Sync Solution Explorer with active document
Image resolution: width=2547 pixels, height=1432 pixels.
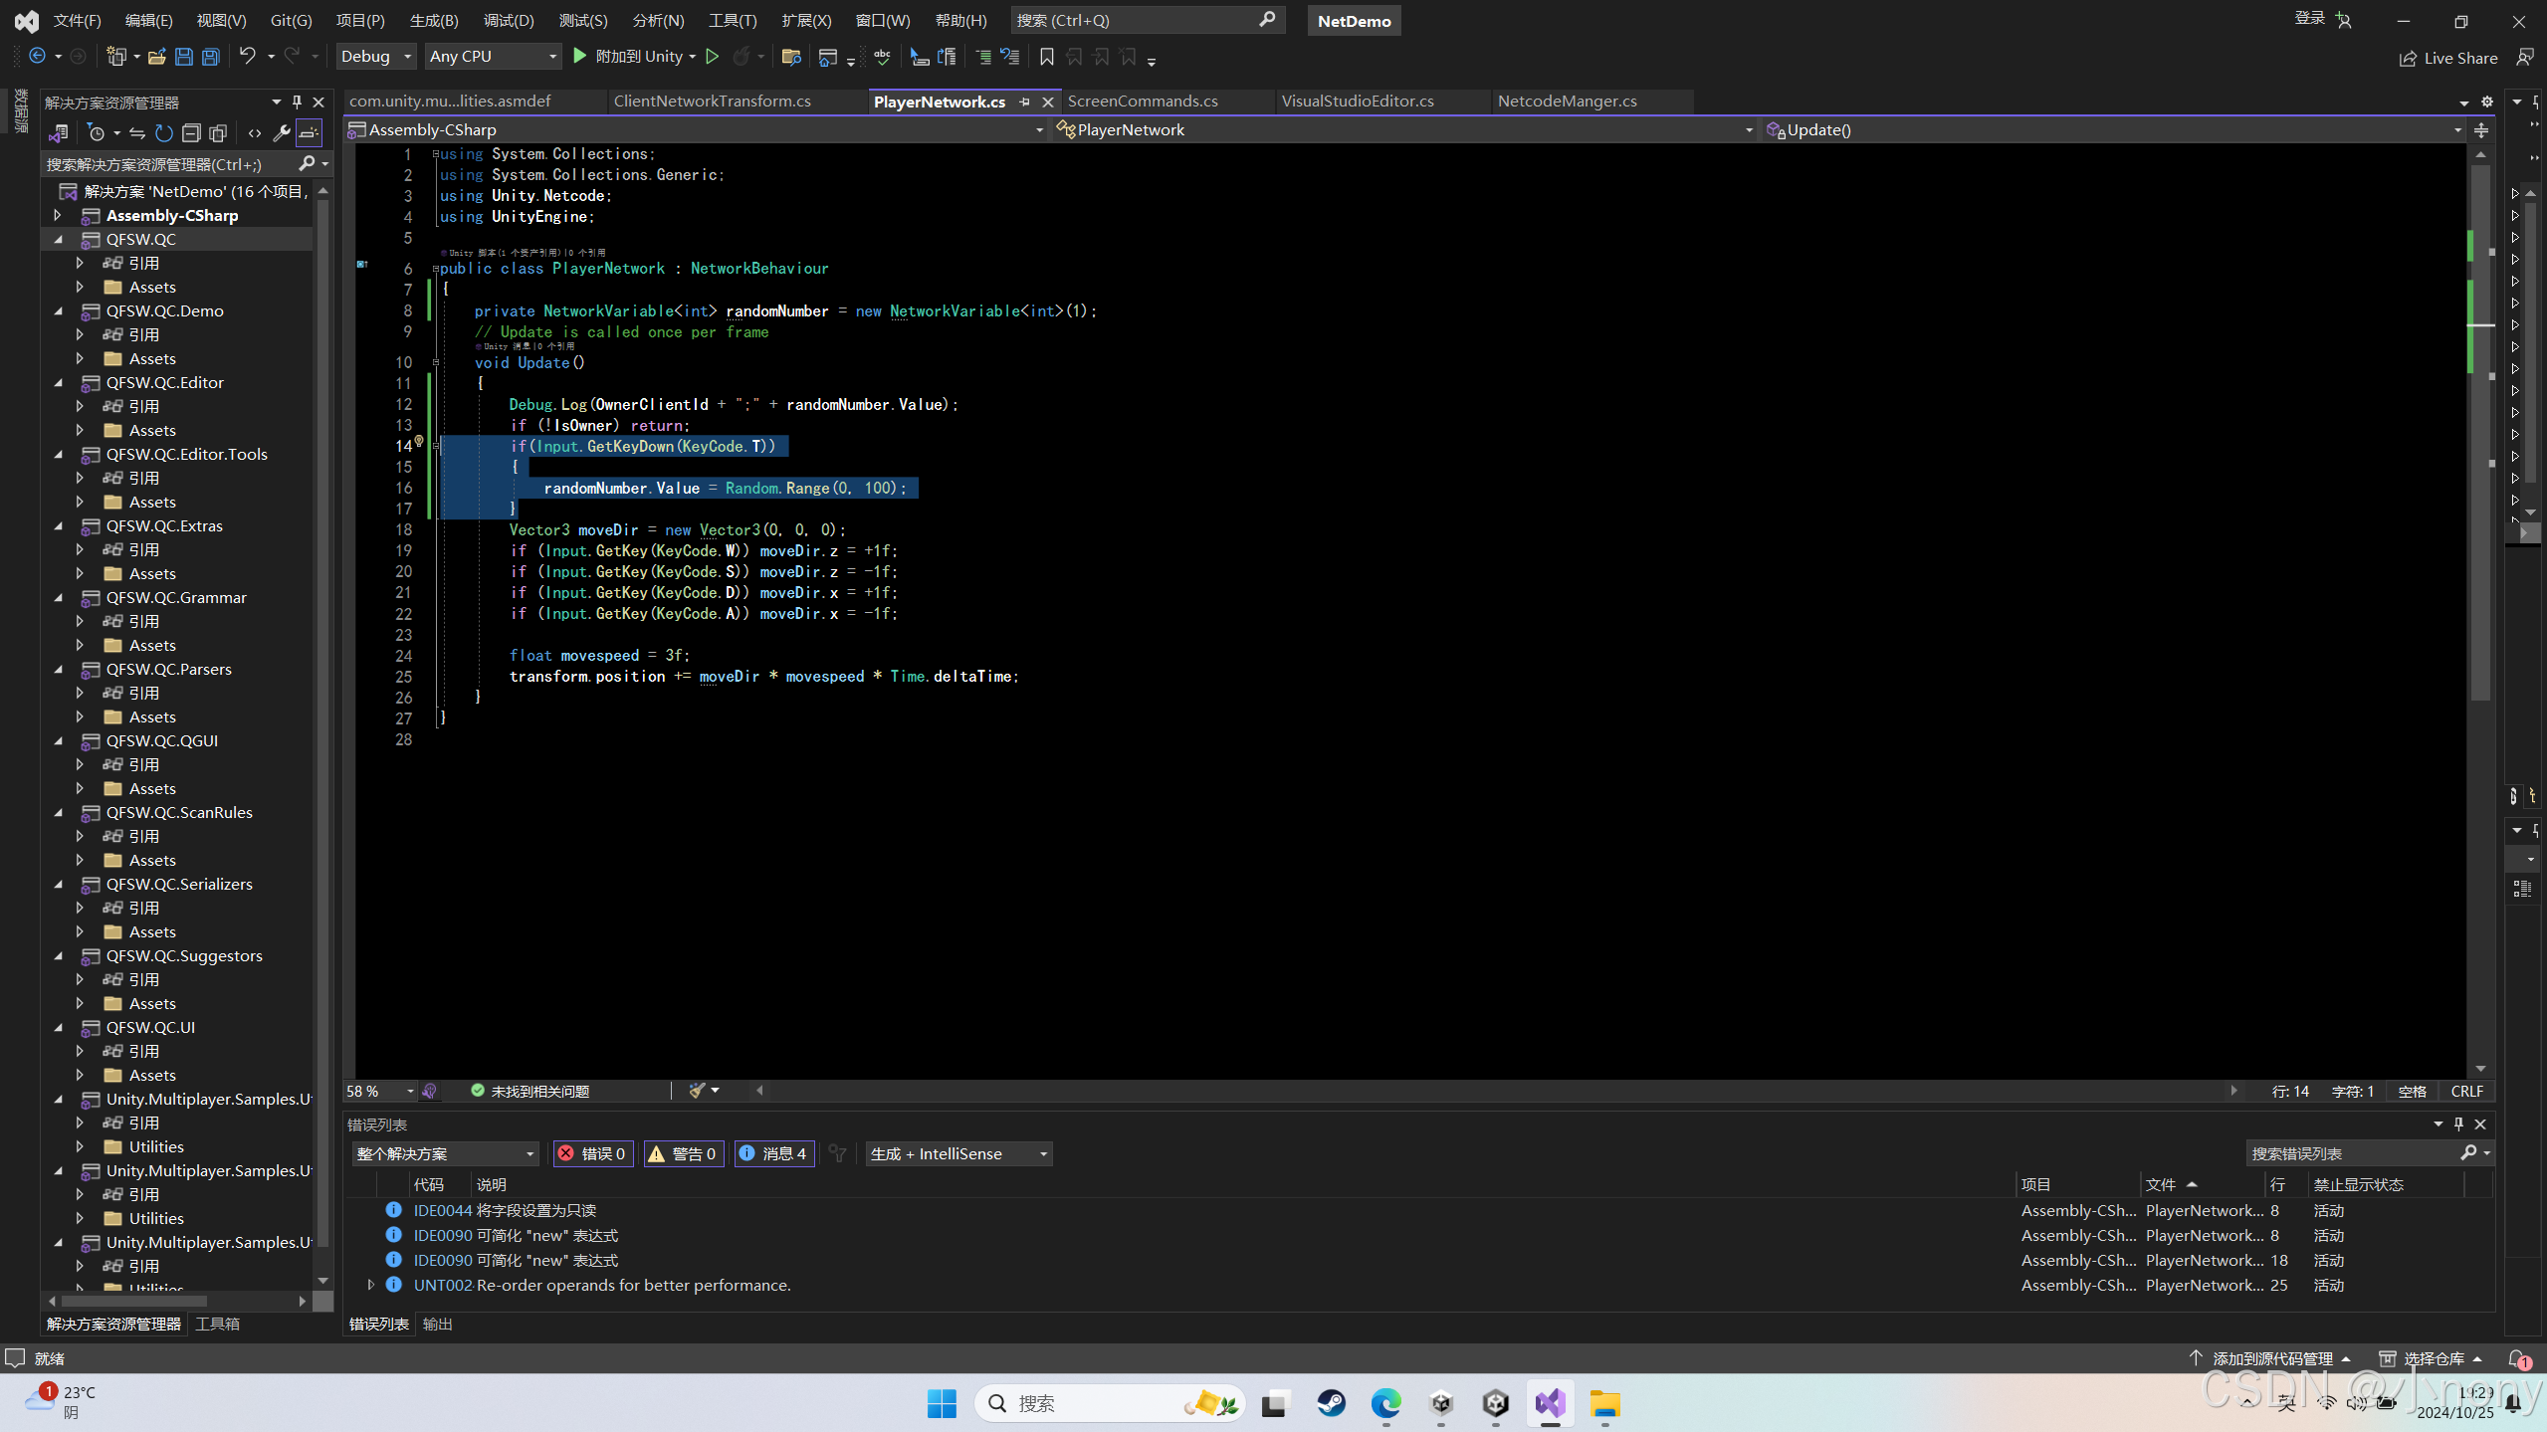coord(137,132)
